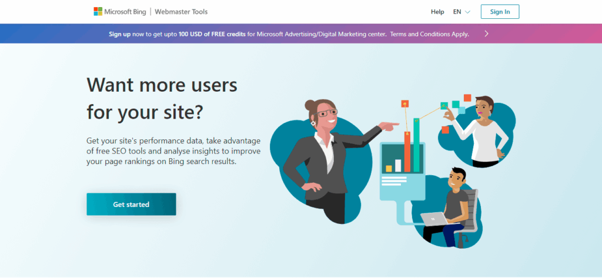Viewport: 602px width, 278px height.
Task: Open the EN language selector
Action: pyautogui.click(x=457, y=12)
